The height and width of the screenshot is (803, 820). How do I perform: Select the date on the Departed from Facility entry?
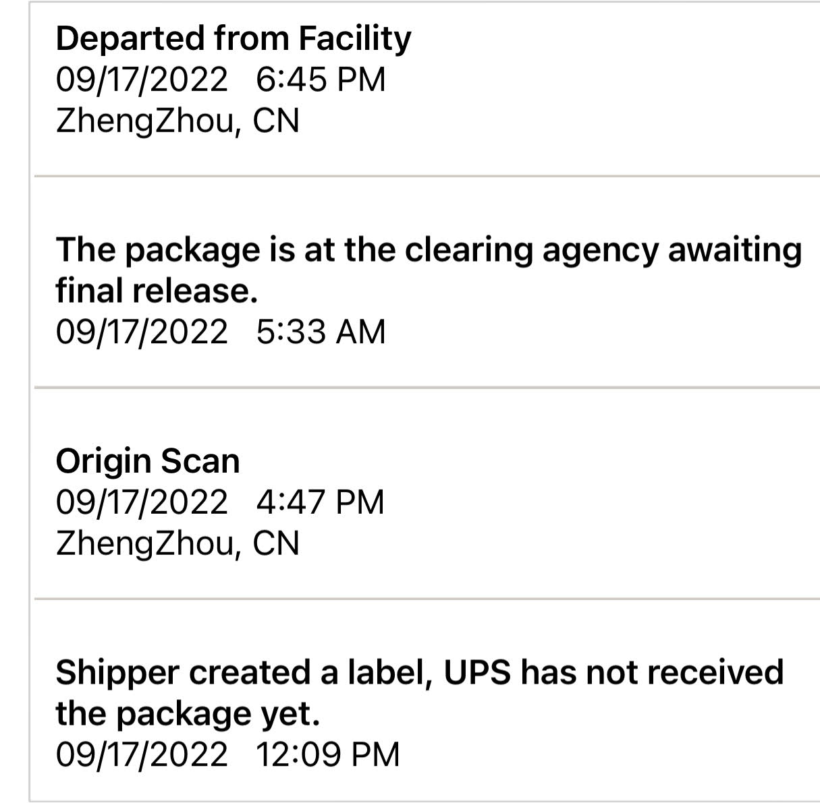pos(142,80)
